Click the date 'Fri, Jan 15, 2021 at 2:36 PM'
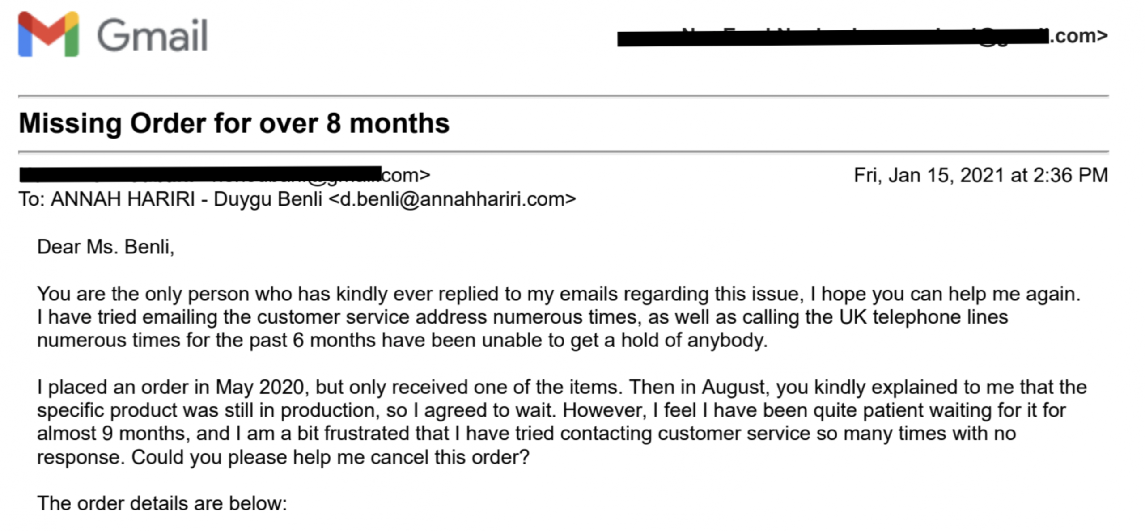1145x531 pixels. click(980, 175)
